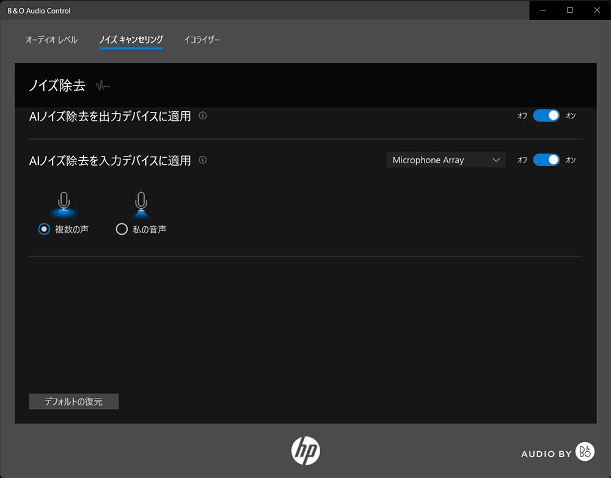Minimize the B&O Audio Control window

pyautogui.click(x=543, y=10)
